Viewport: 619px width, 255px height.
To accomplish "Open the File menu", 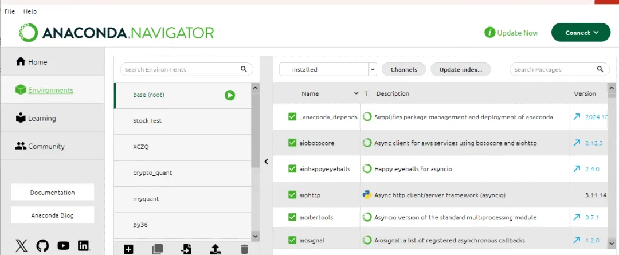I will click(10, 11).
